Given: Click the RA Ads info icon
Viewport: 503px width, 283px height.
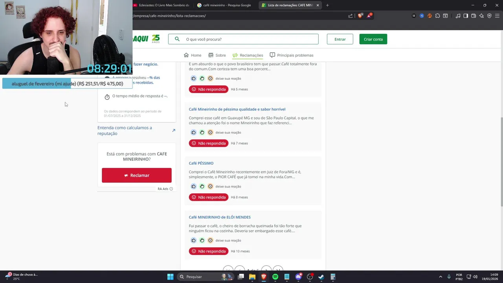Looking at the screenshot, I should [171, 189].
